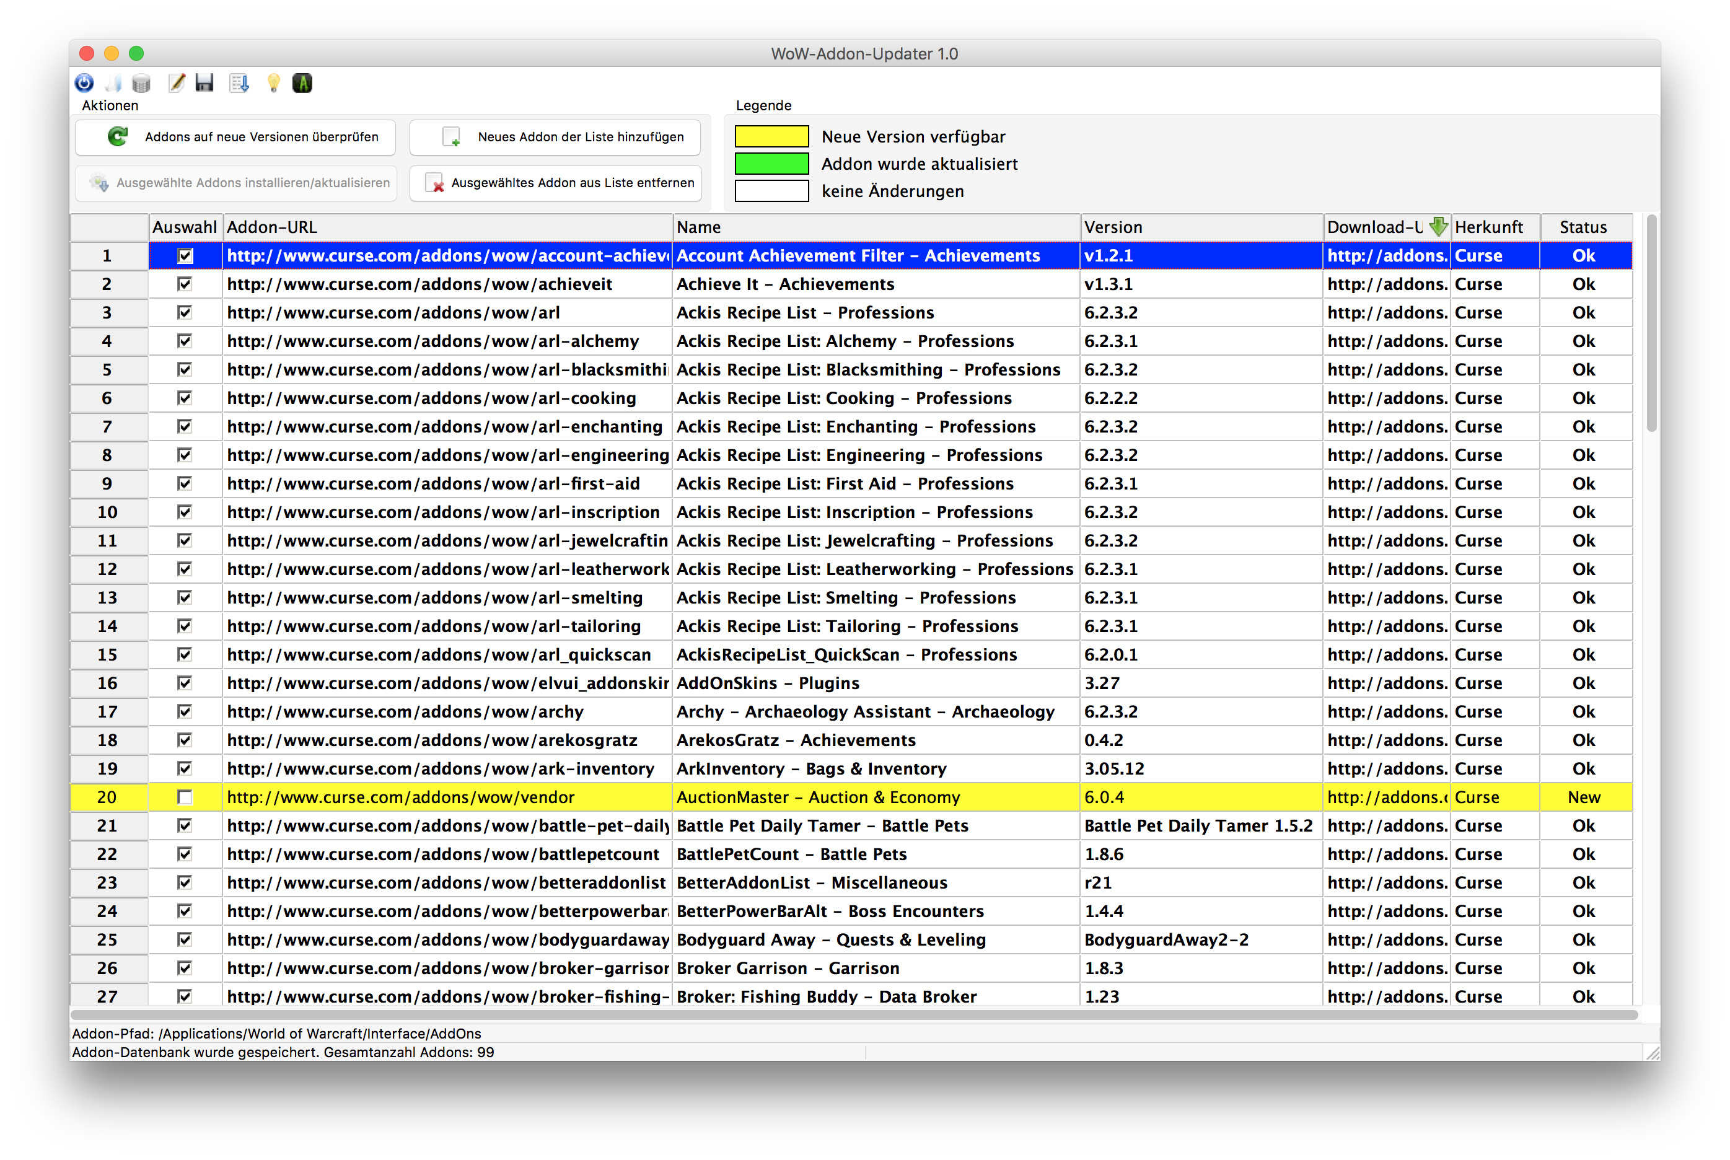Image resolution: width=1730 pixels, height=1160 pixels.
Task: Uncheck the Achieve It row checkbox
Action: [x=185, y=284]
